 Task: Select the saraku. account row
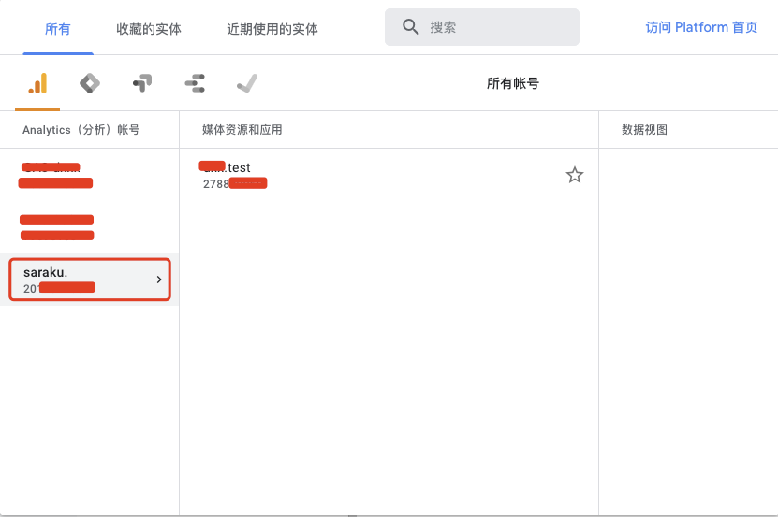point(90,280)
